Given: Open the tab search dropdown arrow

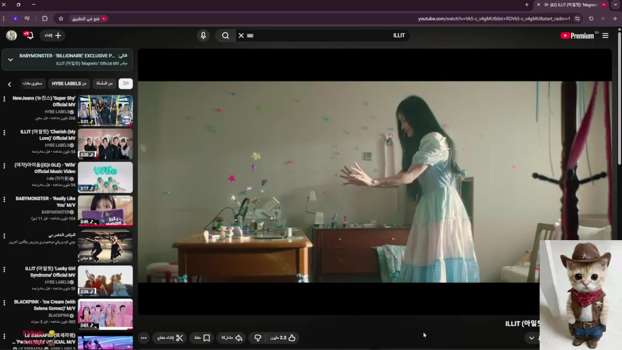Looking at the screenshot, I should coord(616,5).
